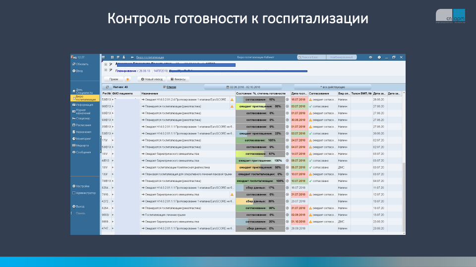Click the user profile icon in top bar
Screen dimensions: 476x267
tap(124, 57)
